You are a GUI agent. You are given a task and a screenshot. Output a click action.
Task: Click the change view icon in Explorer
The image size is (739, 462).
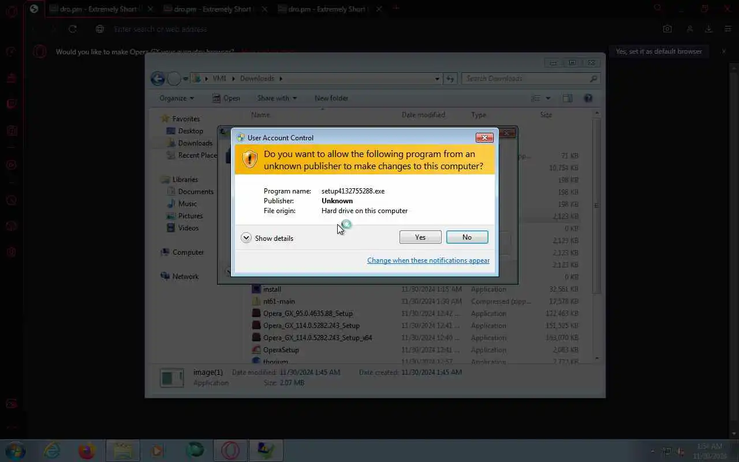click(x=536, y=98)
